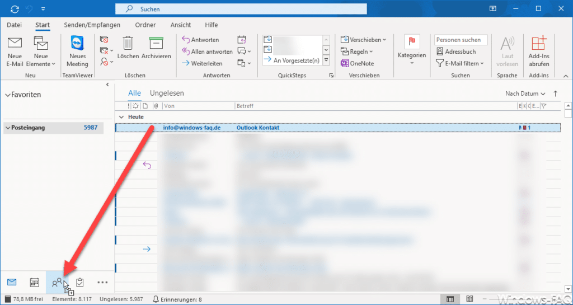Open the instant message reply dropdown
This screenshot has width=573, height=305.
pyautogui.click(x=244, y=51)
